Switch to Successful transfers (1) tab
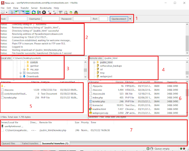Viewport: 189px width, 151px height. [x=55, y=144]
